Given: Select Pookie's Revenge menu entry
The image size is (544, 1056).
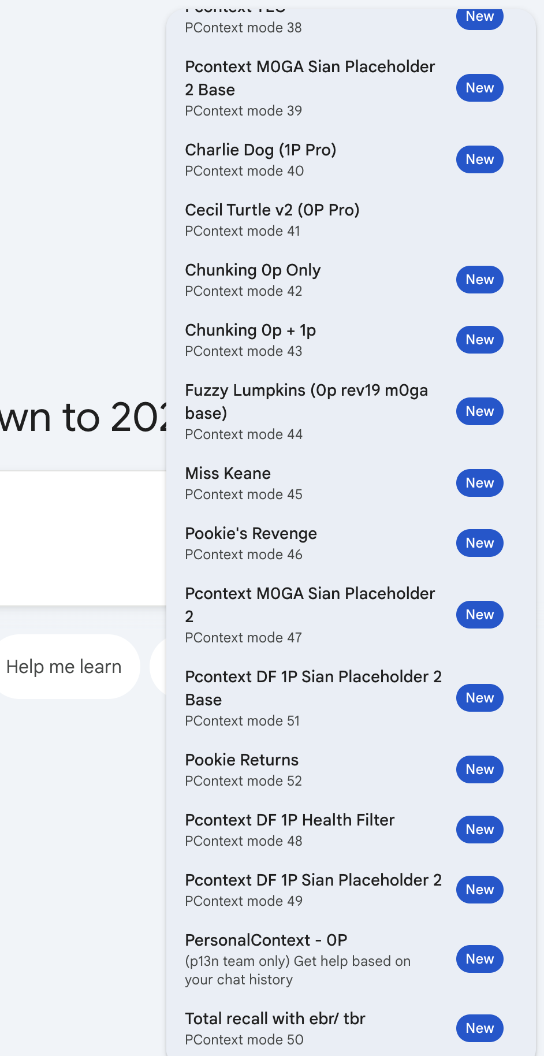Looking at the screenshot, I should pos(251,543).
